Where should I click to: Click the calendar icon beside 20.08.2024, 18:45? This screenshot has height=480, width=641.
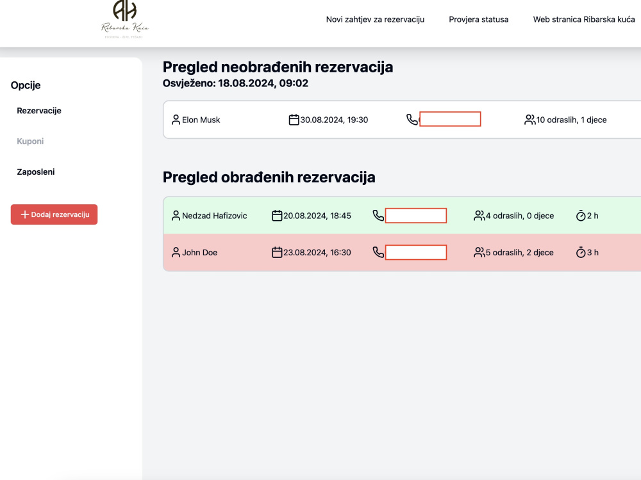click(277, 216)
